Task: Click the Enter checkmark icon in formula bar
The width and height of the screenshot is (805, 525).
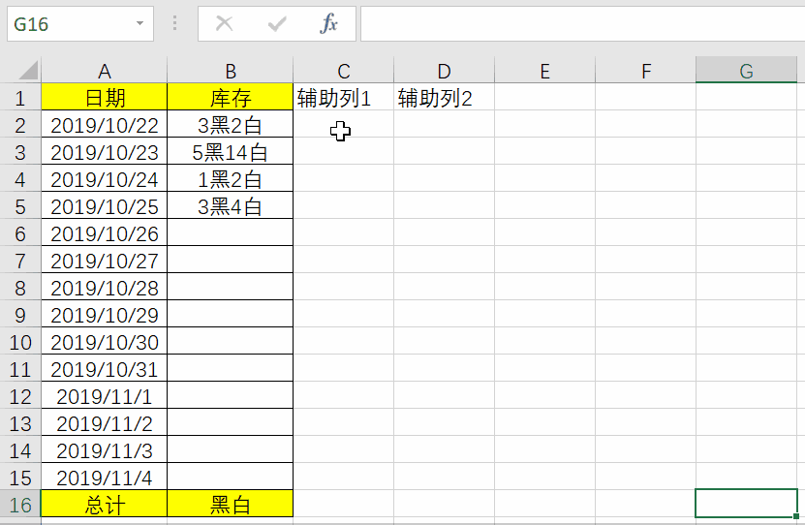Action: point(277,23)
